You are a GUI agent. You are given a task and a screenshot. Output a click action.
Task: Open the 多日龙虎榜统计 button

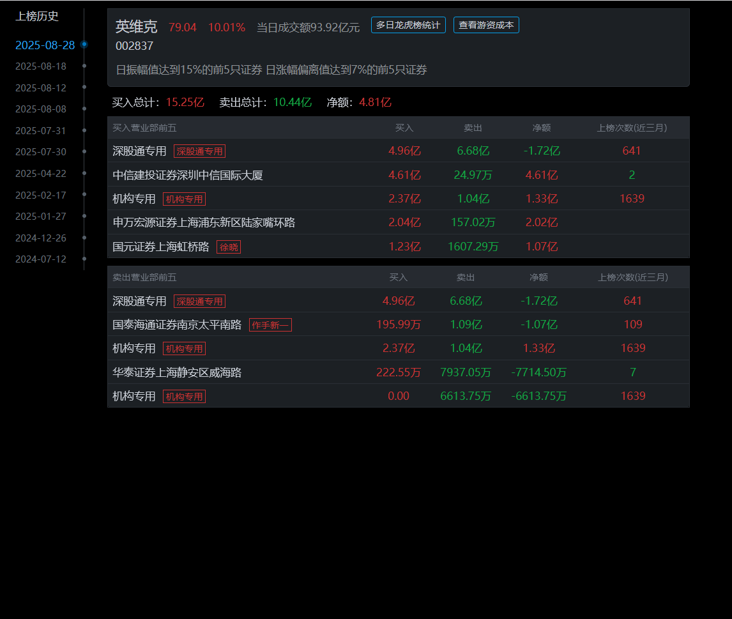(x=408, y=25)
